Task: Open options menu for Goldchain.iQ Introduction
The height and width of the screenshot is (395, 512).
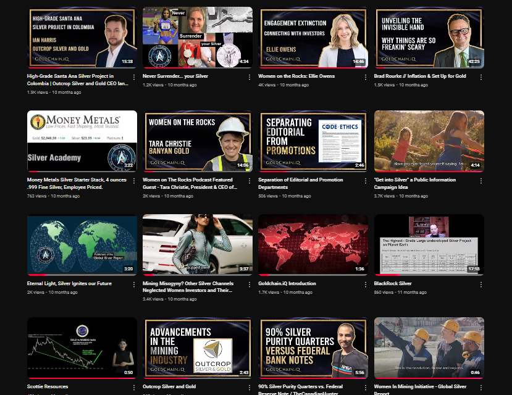Action: coord(366,285)
